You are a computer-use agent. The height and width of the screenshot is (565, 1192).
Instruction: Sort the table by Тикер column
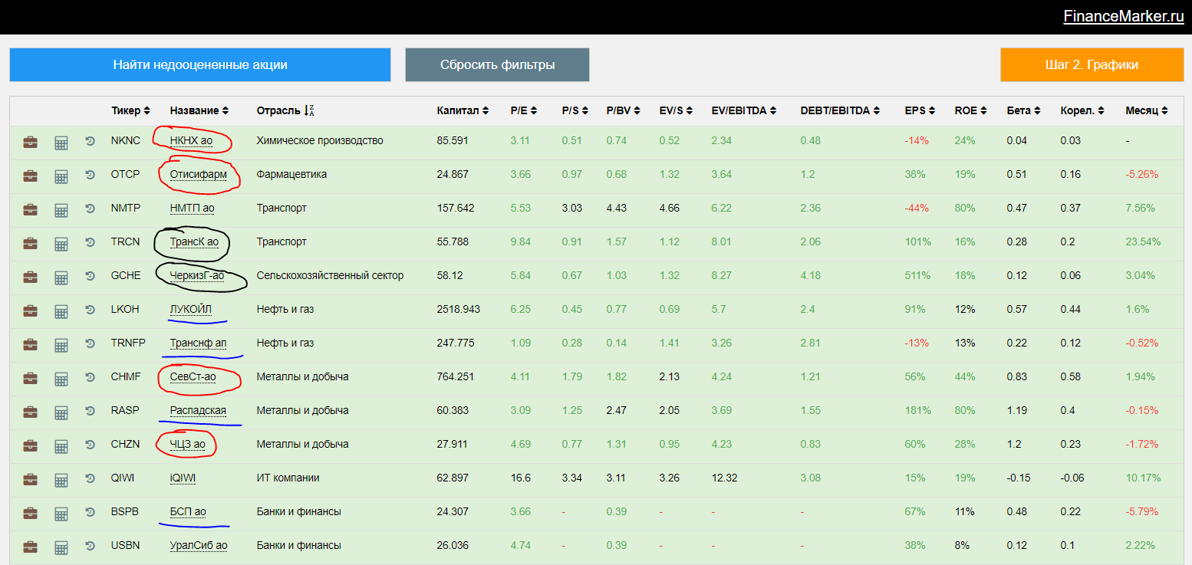[x=130, y=110]
